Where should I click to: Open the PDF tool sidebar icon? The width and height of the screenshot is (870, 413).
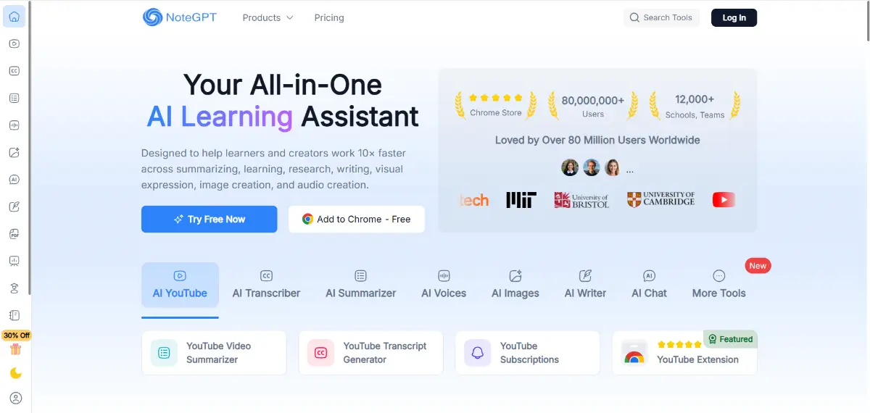pyautogui.click(x=14, y=234)
